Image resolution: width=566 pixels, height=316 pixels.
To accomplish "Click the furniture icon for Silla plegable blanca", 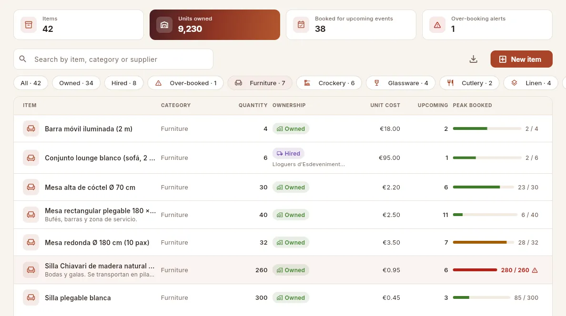I will point(31,297).
